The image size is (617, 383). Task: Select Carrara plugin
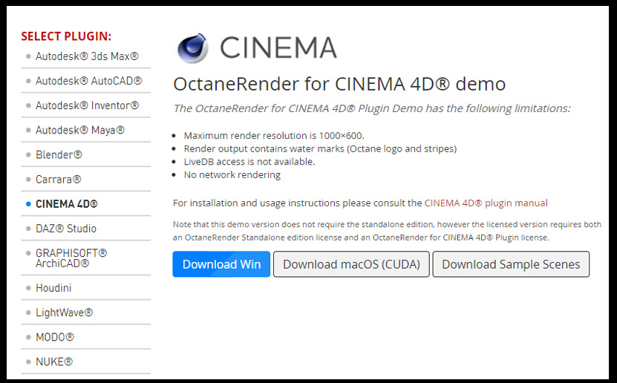tap(58, 180)
